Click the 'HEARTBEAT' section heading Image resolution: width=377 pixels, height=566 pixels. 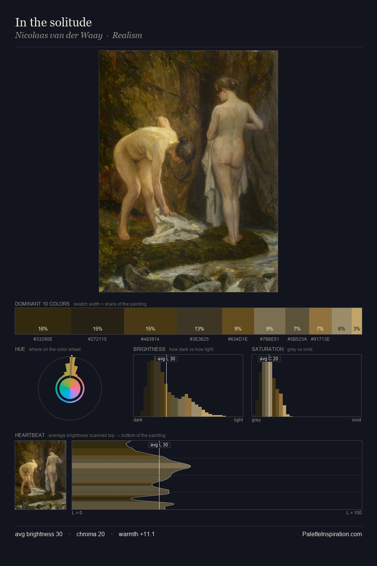[x=30, y=435]
